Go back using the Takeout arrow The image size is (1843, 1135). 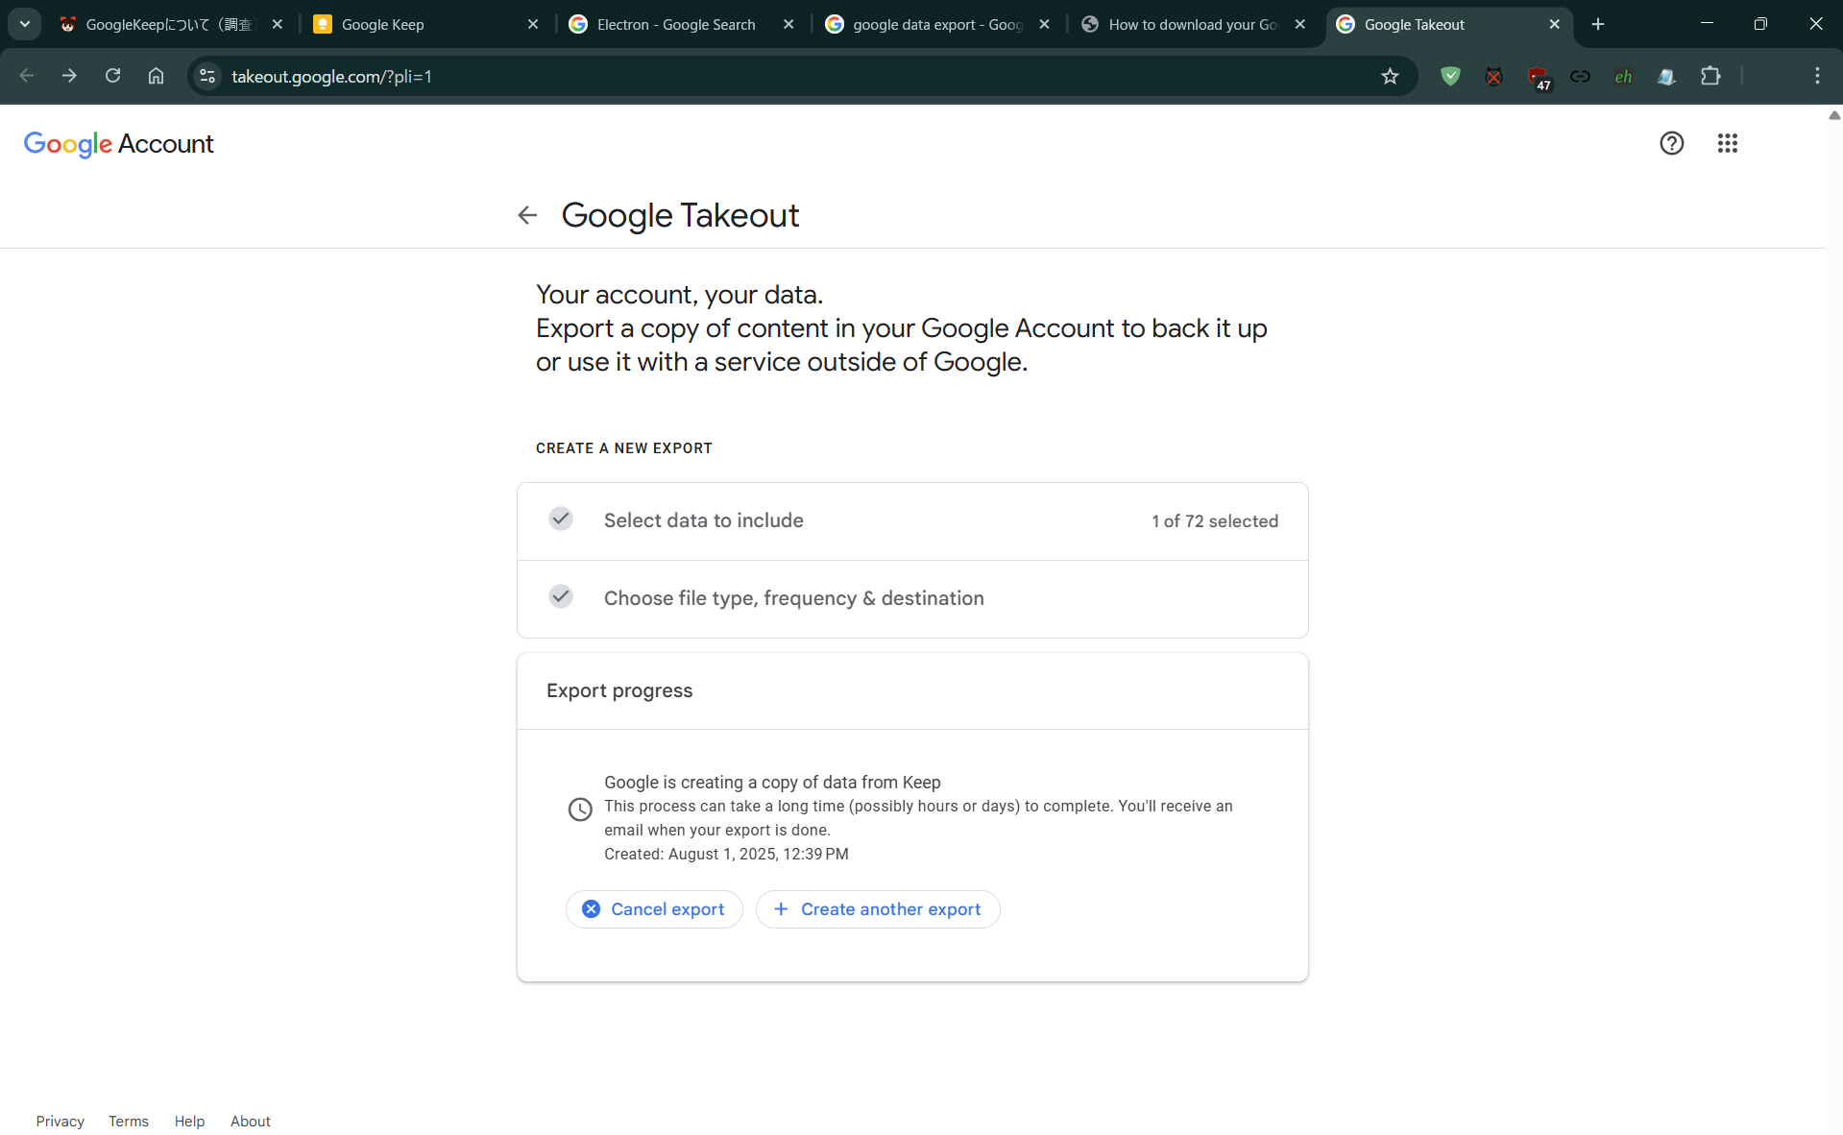[x=527, y=215]
